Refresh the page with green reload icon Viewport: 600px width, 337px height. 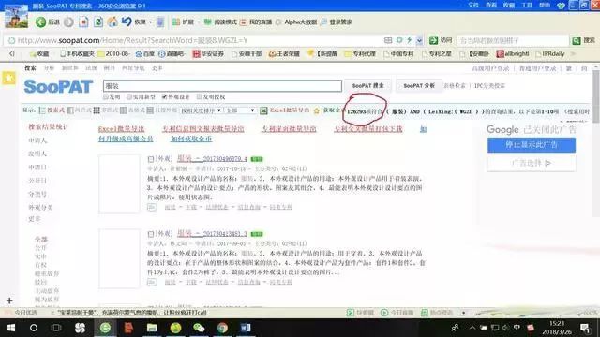click(98, 22)
